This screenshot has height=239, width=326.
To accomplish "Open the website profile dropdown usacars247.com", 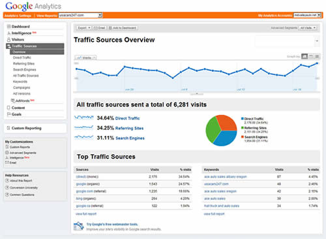I will pyautogui.click(x=80, y=15).
